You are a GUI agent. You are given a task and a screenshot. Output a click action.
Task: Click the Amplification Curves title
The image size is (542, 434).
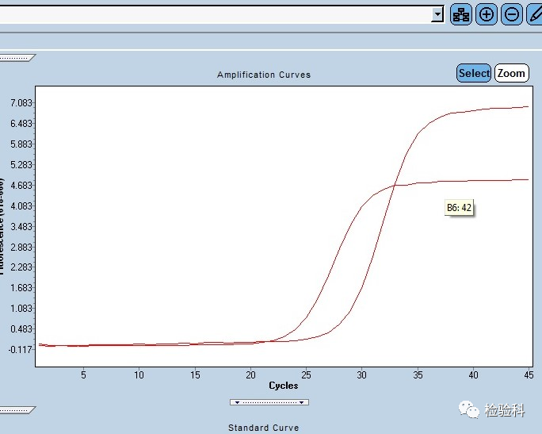(x=264, y=75)
